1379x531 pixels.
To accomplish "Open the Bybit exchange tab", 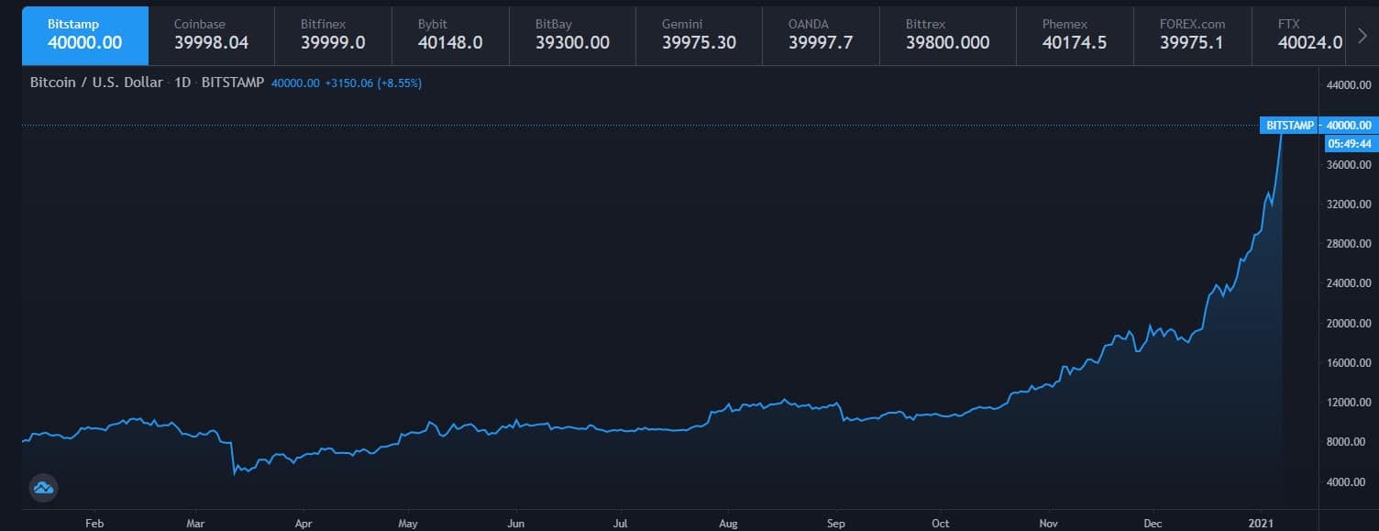I will [452, 34].
